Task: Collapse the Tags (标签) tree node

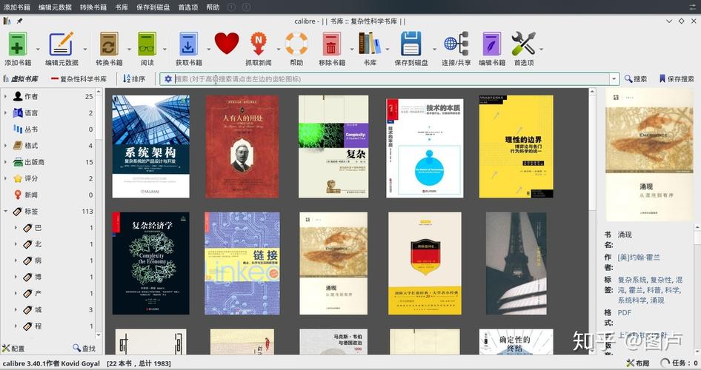Action: [5, 211]
